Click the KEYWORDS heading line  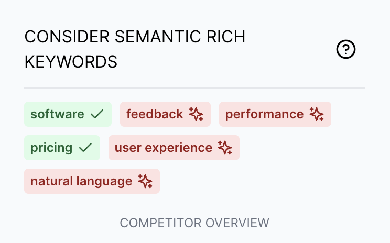click(x=71, y=62)
